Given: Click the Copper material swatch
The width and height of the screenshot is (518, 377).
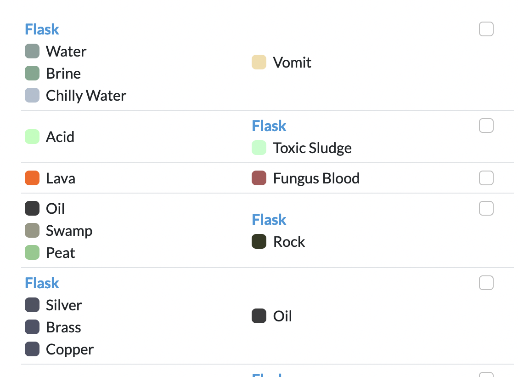Looking at the screenshot, I should tap(32, 349).
